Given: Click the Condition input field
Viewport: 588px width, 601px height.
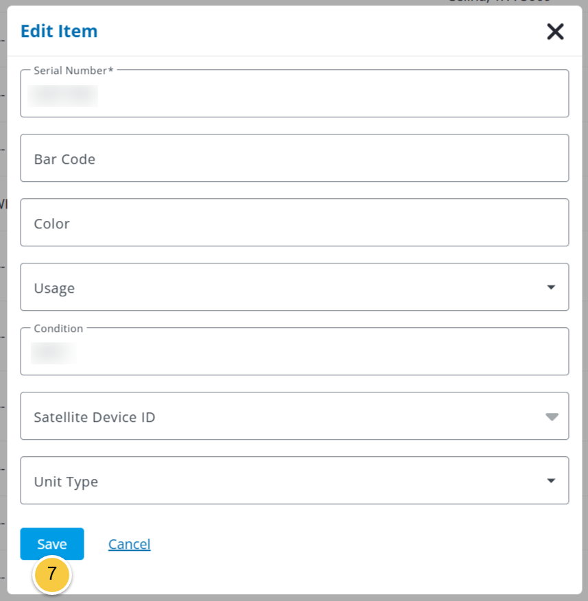Looking at the screenshot, I should coord(294,351).
